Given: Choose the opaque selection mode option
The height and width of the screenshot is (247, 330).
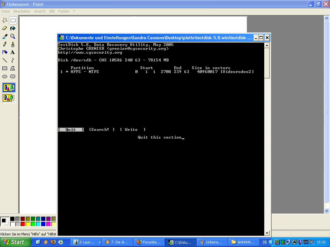Looking at the screenshot, I should [9, 87].
